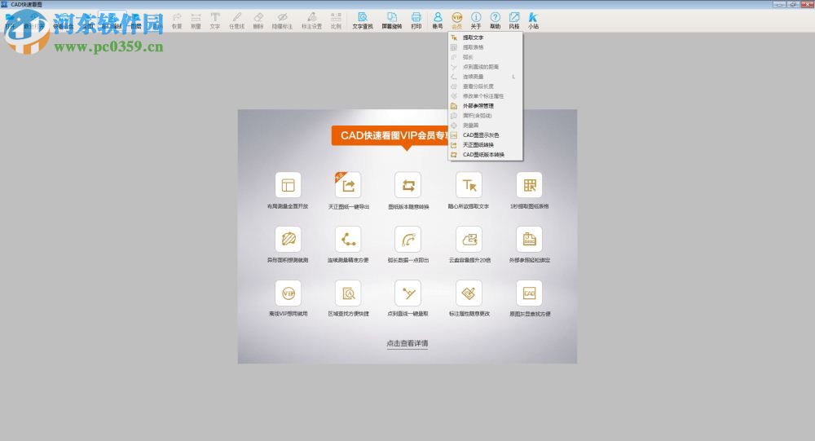Click the 点击查看详情 details link

coord(407,343)
